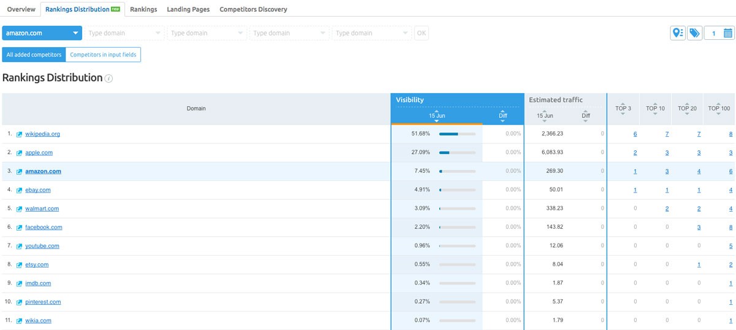Click external link icon next to apple.com
The width and height of the screenshot is (736, 330).
pos(19,153)
